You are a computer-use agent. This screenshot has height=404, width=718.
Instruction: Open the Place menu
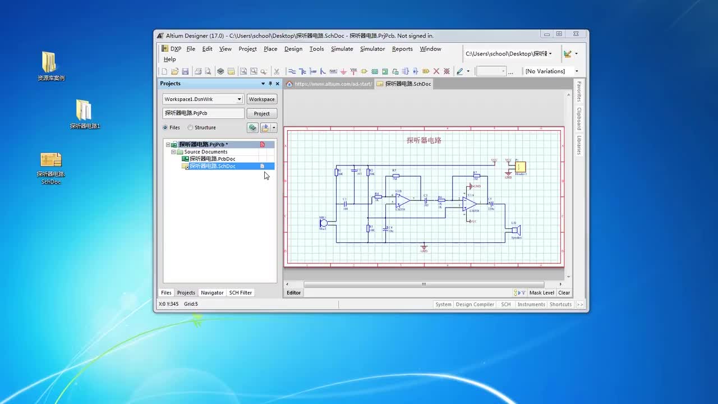click(270, 49)
